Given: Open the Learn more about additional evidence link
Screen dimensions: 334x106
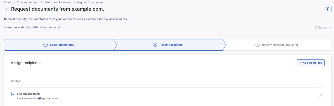Looking at the screenshot, I should 30,27.
